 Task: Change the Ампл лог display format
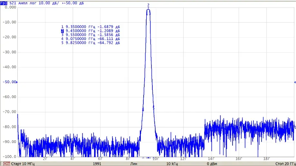point(27,3)
